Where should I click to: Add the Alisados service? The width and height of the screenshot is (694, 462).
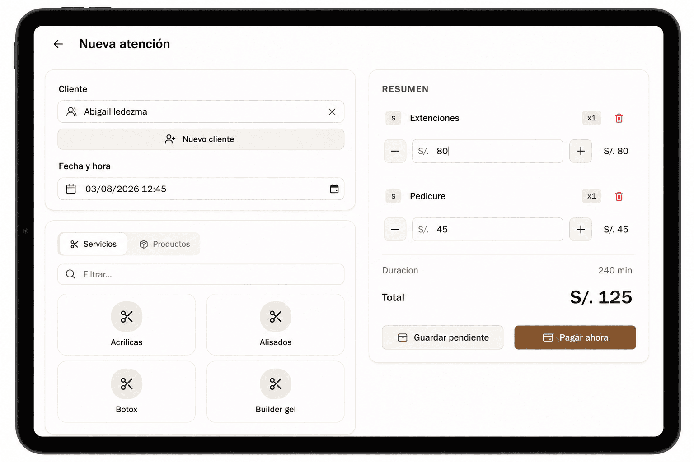(276, 324)
